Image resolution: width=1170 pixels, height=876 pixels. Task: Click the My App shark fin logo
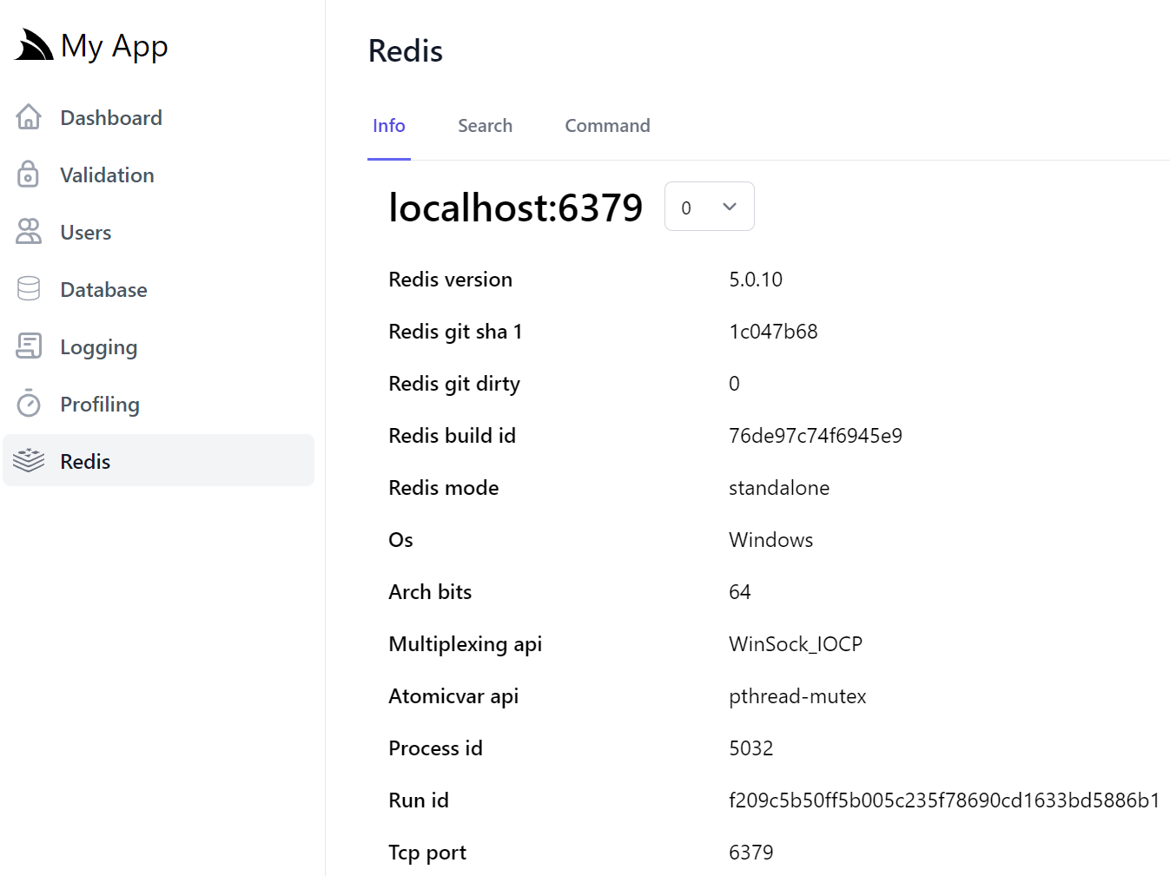pos(34,45)
